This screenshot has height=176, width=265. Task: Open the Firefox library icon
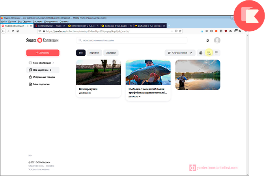207,31
